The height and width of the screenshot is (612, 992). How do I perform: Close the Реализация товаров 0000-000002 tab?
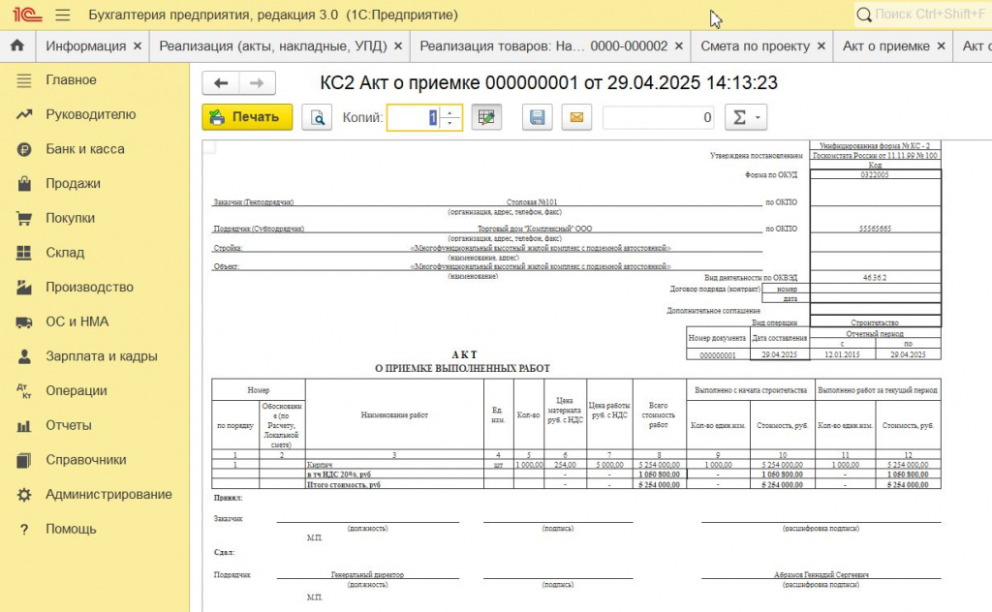coord(679,46)
